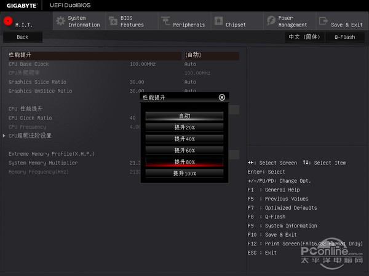Choose 提升60% performance option
Screen dimensions: 369x276
click(184, 150)
